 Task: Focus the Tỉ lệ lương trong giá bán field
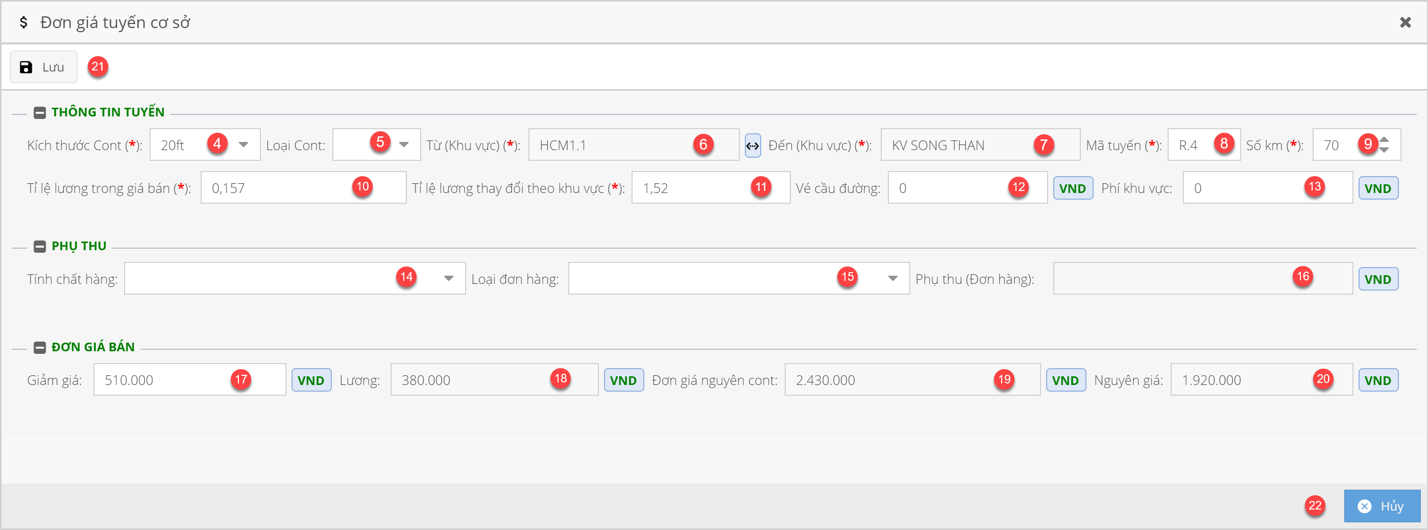[x=277, y=188]
